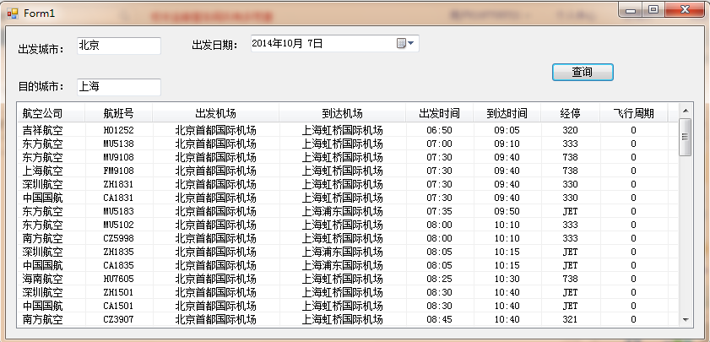Click the 320 value in HO1252 row
710x342 pixels.
click(x=570, y=130)
